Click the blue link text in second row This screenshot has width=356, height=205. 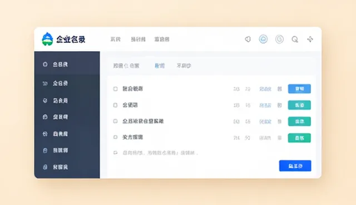pyautogui.click(x=265, y=105)
